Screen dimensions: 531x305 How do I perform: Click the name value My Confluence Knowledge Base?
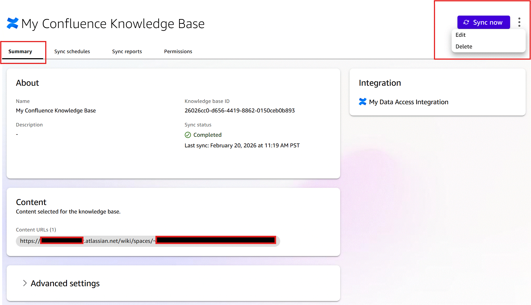tap(56, 111)
